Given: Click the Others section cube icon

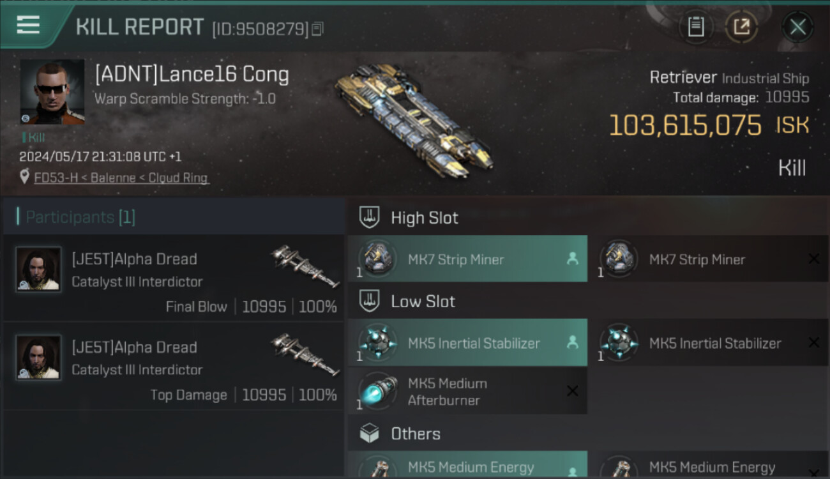Looking at the screenshot, I should pyautogui.click(x=370, y=434).
